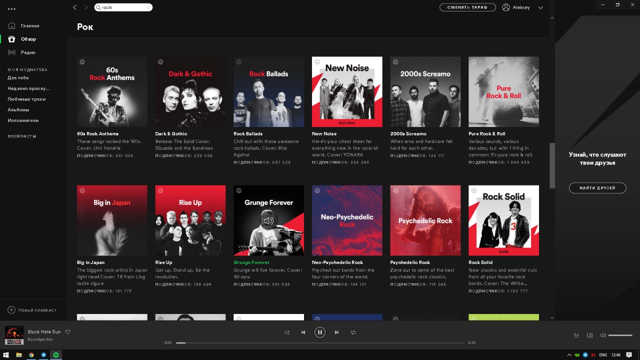
Task: Open Альбомы in library
Action: pyautogui.click(x=18, y=109)
